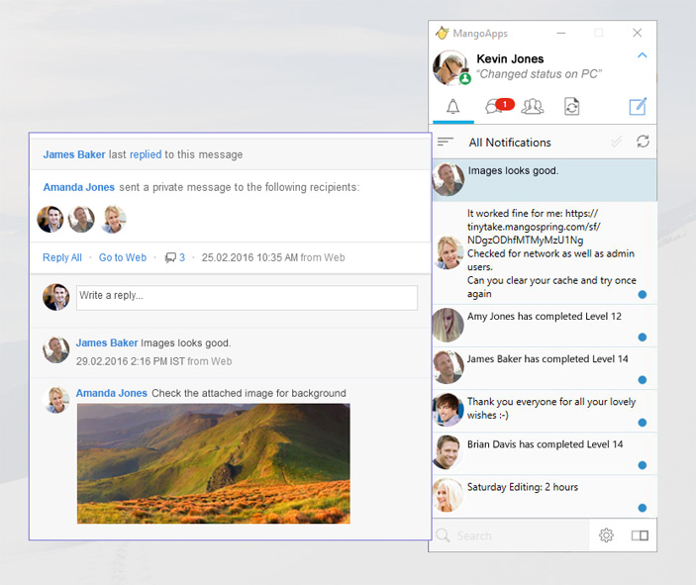
Task: Open 'Thank you everyone' notification
Action: click(x=545, y=411)
